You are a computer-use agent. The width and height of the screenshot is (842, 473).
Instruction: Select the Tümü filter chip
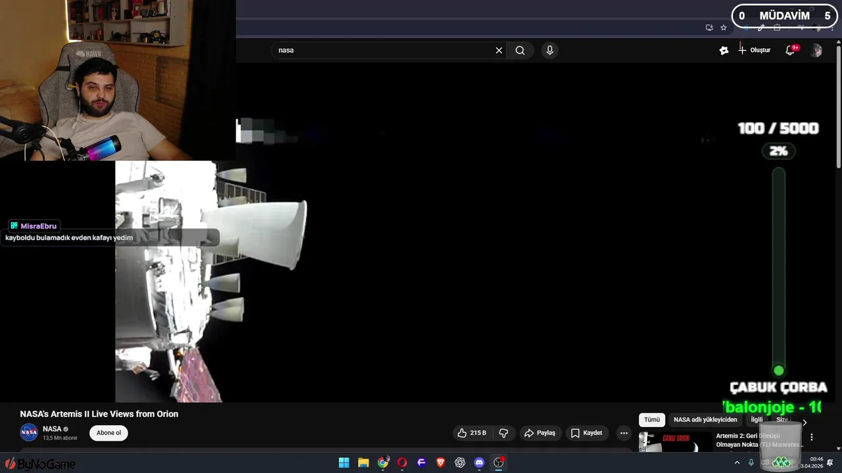652,420
